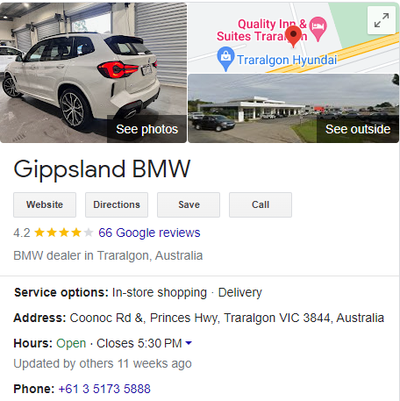The image size is (400, 401).
Task: Click the red location pin on map
Action: 293,36
